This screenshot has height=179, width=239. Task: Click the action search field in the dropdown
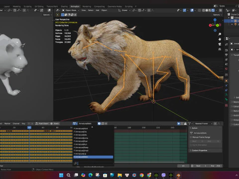93,164
